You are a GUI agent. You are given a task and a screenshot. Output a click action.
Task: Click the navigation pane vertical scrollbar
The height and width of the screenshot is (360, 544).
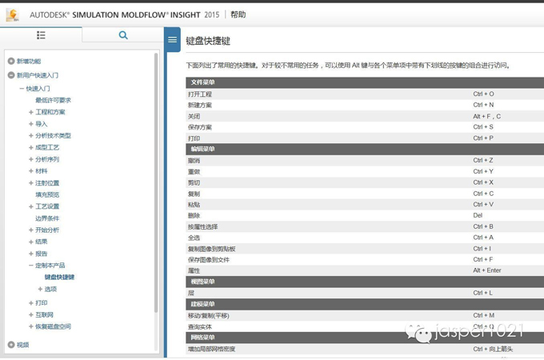[156, 200]
